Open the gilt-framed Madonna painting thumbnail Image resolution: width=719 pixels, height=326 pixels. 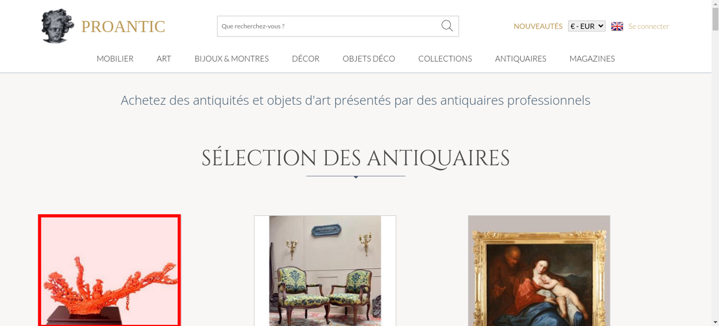tap(539, 271)
